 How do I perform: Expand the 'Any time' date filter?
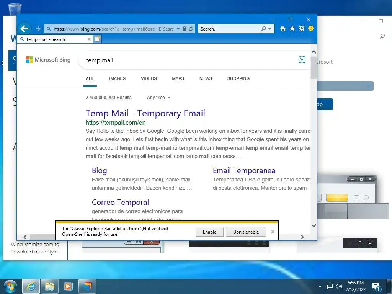158,98
